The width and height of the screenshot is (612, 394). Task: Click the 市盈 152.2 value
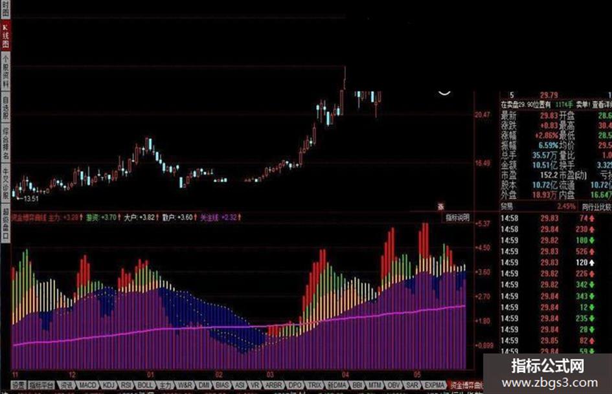549,175
